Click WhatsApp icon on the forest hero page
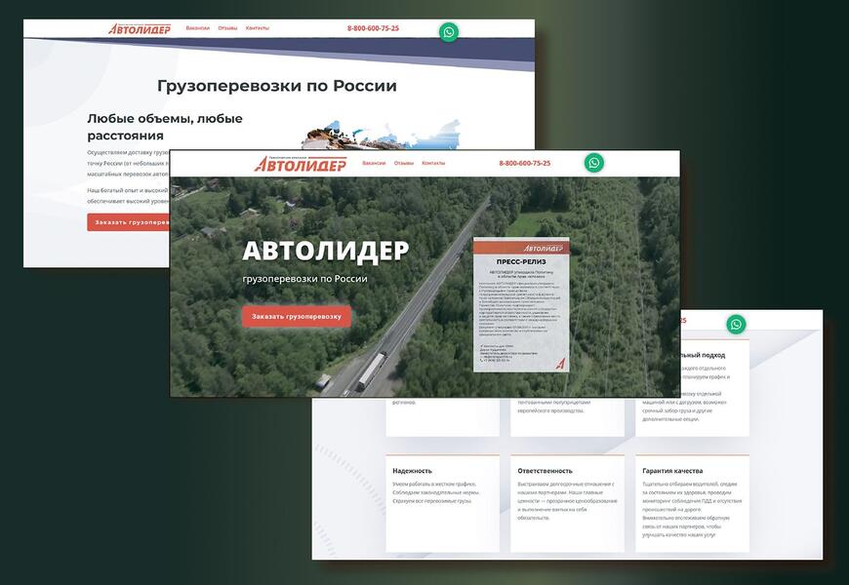This screenshot has width=849, height=585. pyautogui.click(x=594, y=163)
